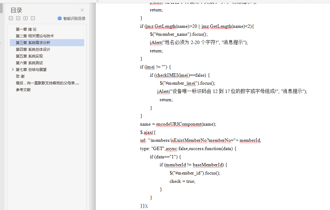Image resolution: width=330 pixels, height=210 pixels.
Task: Select 第七章 总结与展望 heading
Action: [31, 70]
